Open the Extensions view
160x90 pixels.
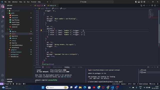2,26
